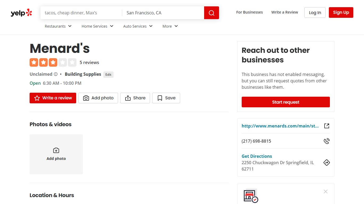364x204 pixels.
Task: Click the claimed storefront badge icon
Action: pyautogui.click(x=251, y=196)
